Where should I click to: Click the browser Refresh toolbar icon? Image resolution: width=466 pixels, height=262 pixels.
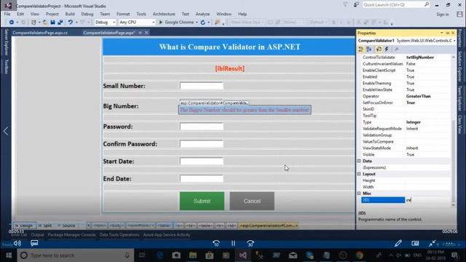(x=202, y=23)
